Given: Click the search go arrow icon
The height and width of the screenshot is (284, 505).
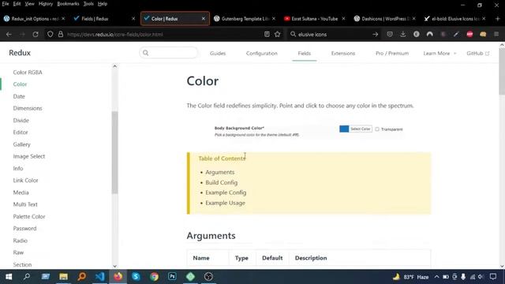Looking at the screenshot, I should pos(376,34).
